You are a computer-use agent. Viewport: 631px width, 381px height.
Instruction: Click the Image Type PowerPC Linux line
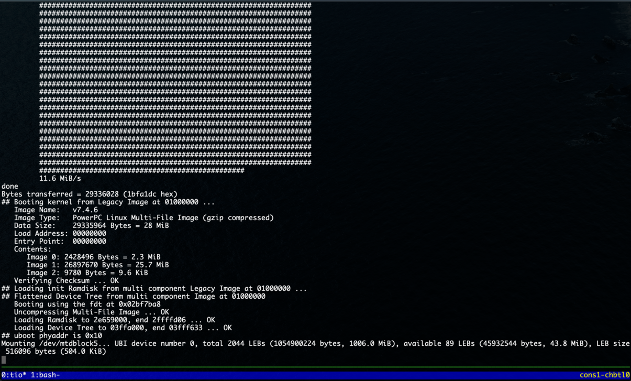tap(143, 217)
